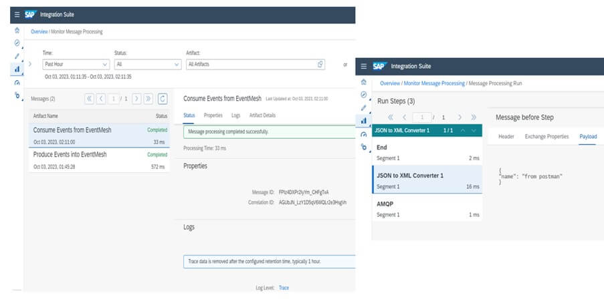
Task: Click Processing Time: 33 ms text
Action: tap(205, 148)
